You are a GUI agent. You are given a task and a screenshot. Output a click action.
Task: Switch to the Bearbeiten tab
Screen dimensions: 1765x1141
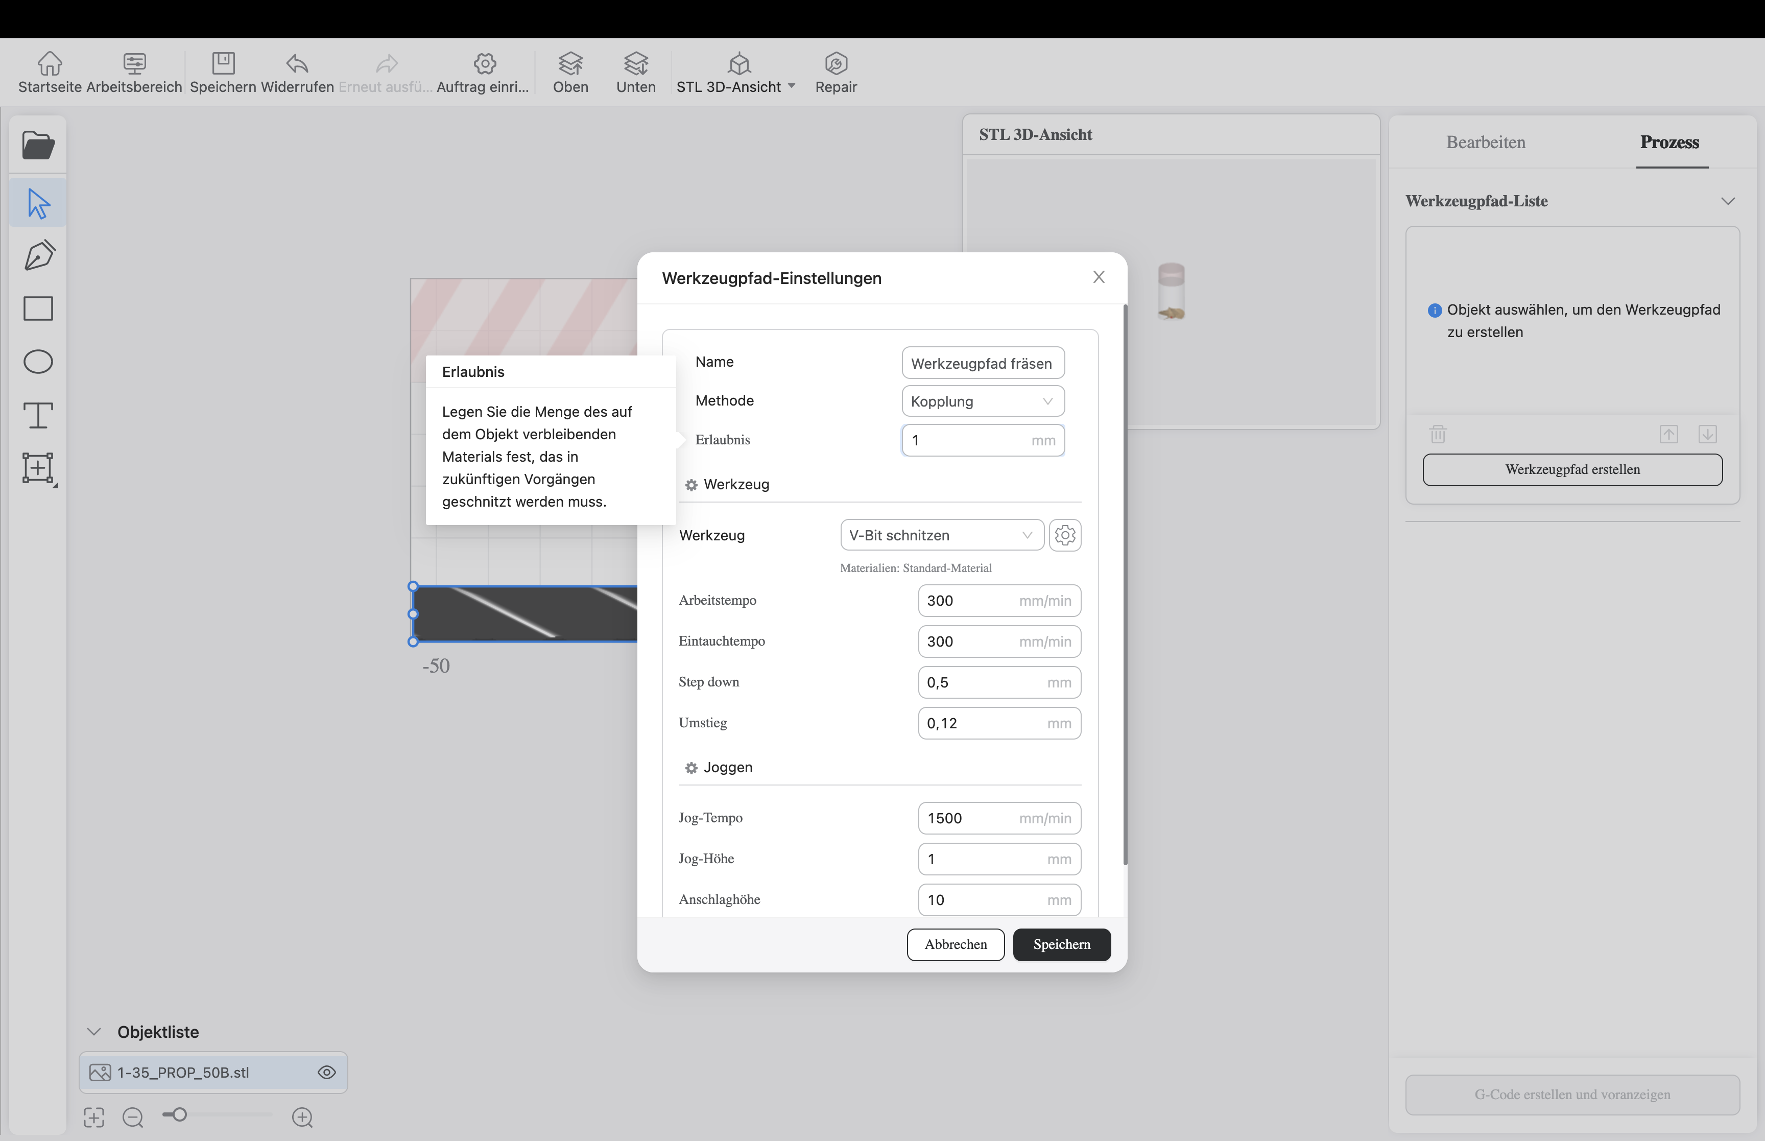[x=1485, y=142]
